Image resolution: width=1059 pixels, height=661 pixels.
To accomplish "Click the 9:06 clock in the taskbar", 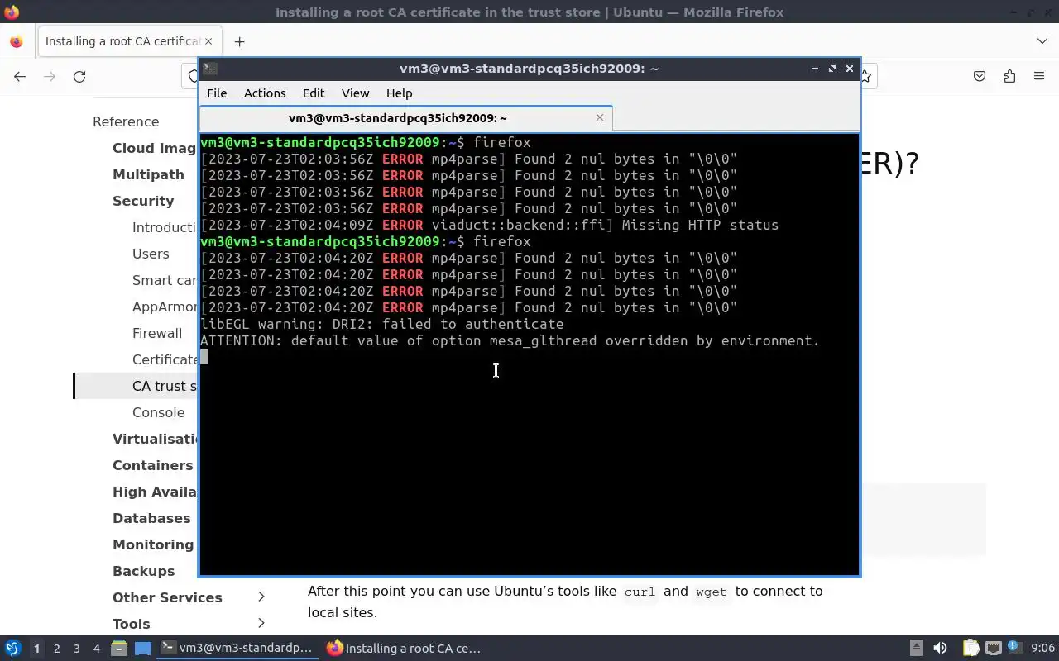I will 1042,649.
